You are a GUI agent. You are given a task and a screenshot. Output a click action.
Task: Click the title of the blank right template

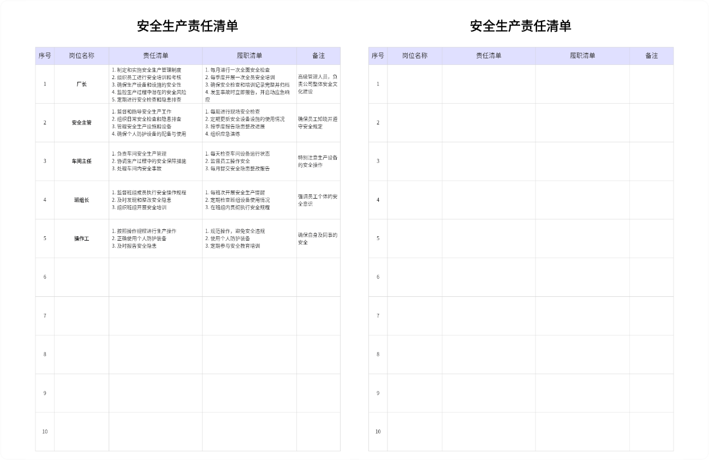[x=520, y=26]
